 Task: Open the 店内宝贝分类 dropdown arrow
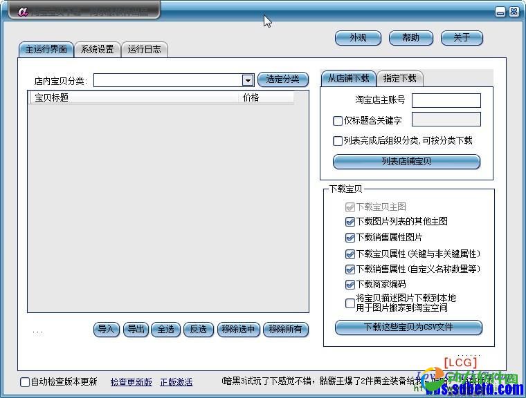[248, 81]
